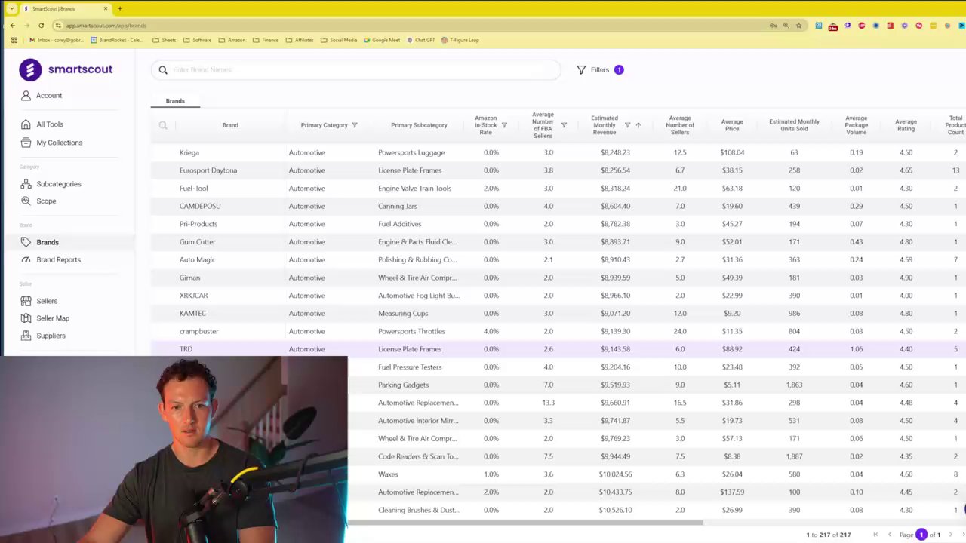Click the browser back arrow
The width and height of the screenshot is (966, 543).
[x=13, y=26]
